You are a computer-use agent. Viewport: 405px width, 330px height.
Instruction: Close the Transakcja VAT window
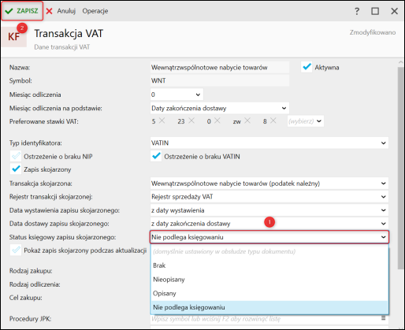[394, 11]
